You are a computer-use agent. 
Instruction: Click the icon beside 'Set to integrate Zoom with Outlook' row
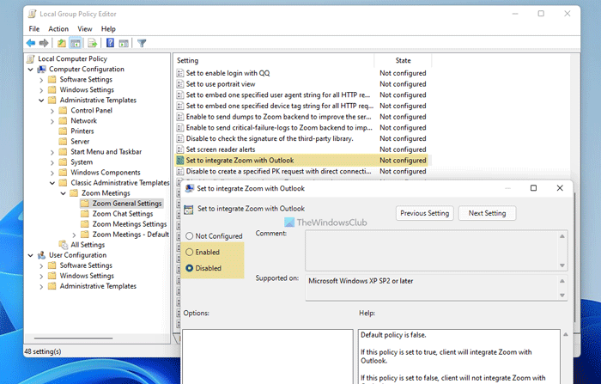tap(179, 161)
